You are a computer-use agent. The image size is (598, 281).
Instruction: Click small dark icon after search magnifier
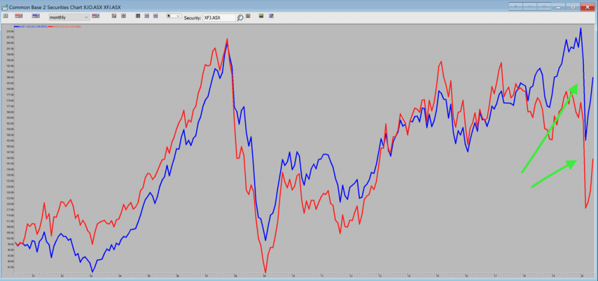[x=248, y=16]
